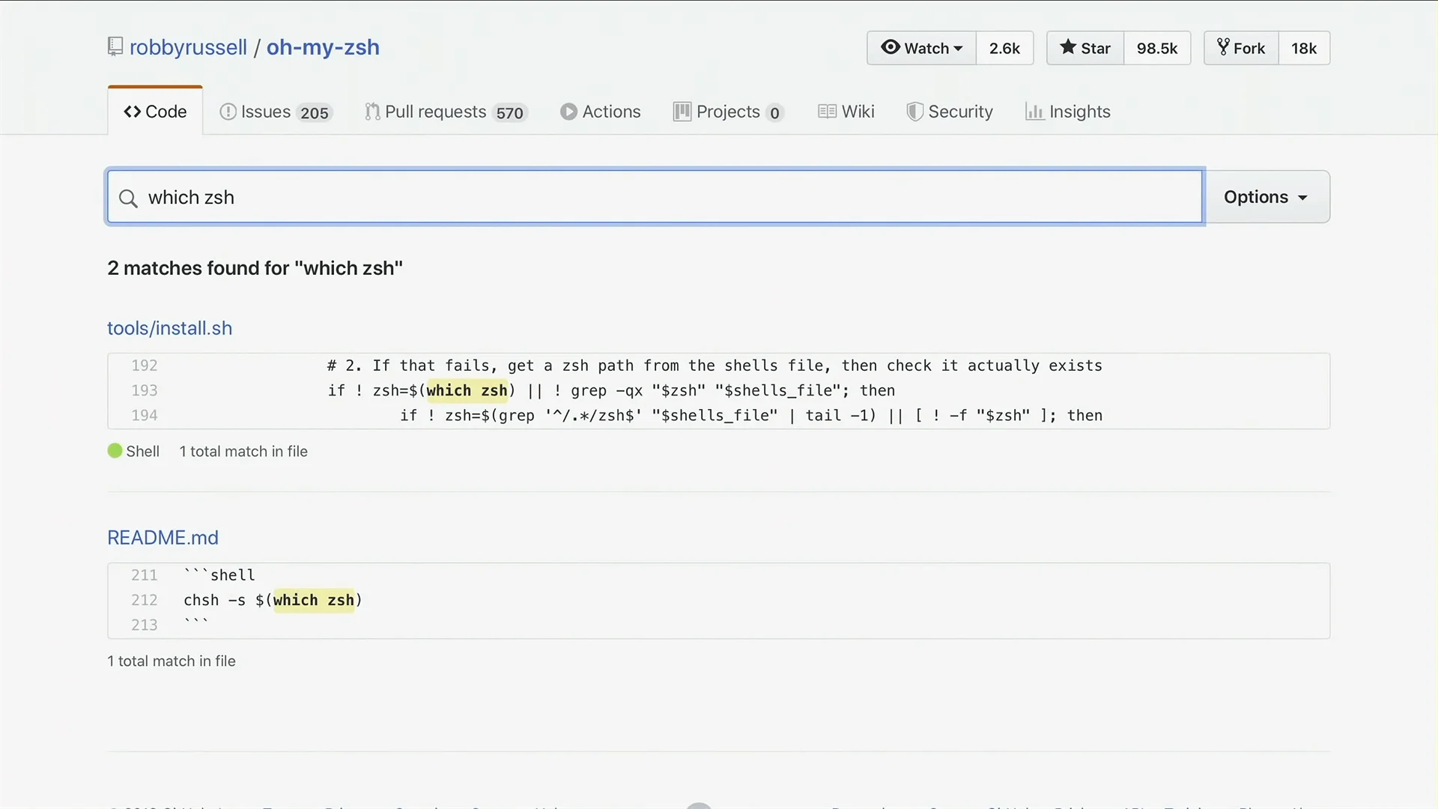Expand the Options dropdown
The width and height of the screenshot is (1438, 809).
coord(1266,197)
